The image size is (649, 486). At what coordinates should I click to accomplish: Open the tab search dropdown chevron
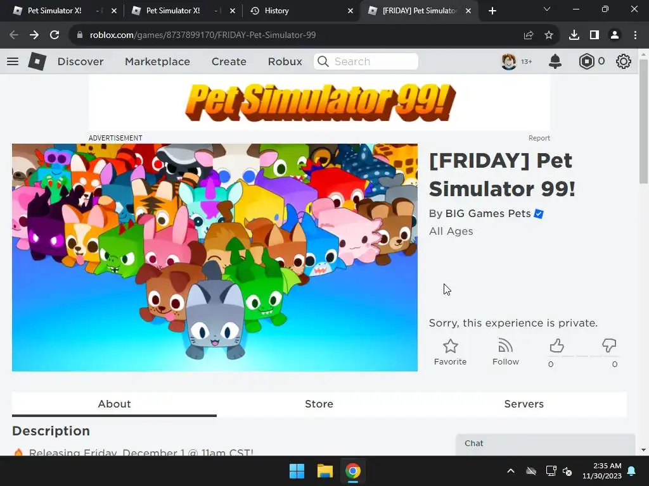coord(547,9)
